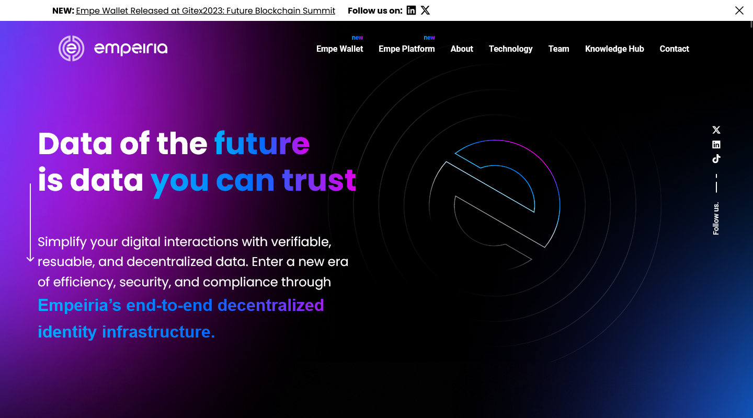Image resolution: width=753 pixels, height=418 pixels.
Task: Click 'Empeiria's end-to-end decentralized' gradient text
Action: click(181, 305)
